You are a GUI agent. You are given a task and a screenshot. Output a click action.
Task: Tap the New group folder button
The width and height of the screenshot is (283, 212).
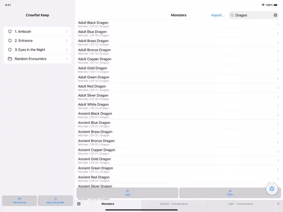[19, 200]
